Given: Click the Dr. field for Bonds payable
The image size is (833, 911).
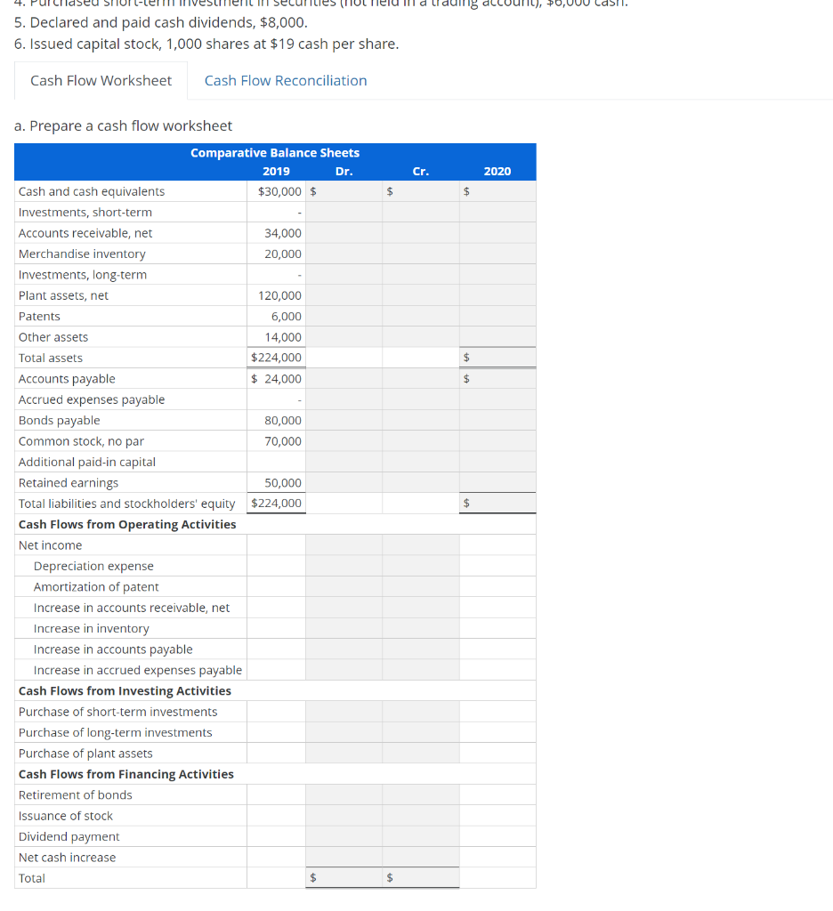Looking at the screenshot, I should [x=344, y=420].
